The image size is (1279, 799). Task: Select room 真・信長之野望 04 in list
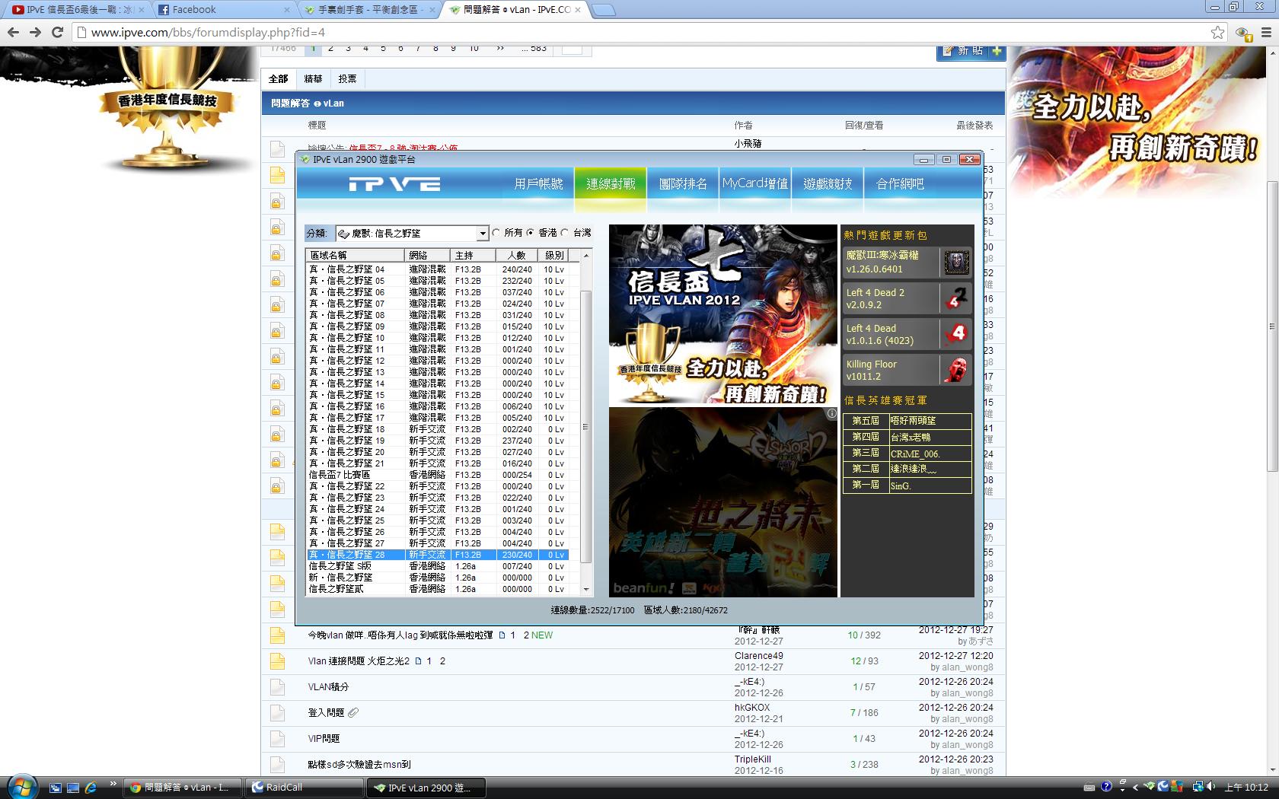click(x=347, y=269)
